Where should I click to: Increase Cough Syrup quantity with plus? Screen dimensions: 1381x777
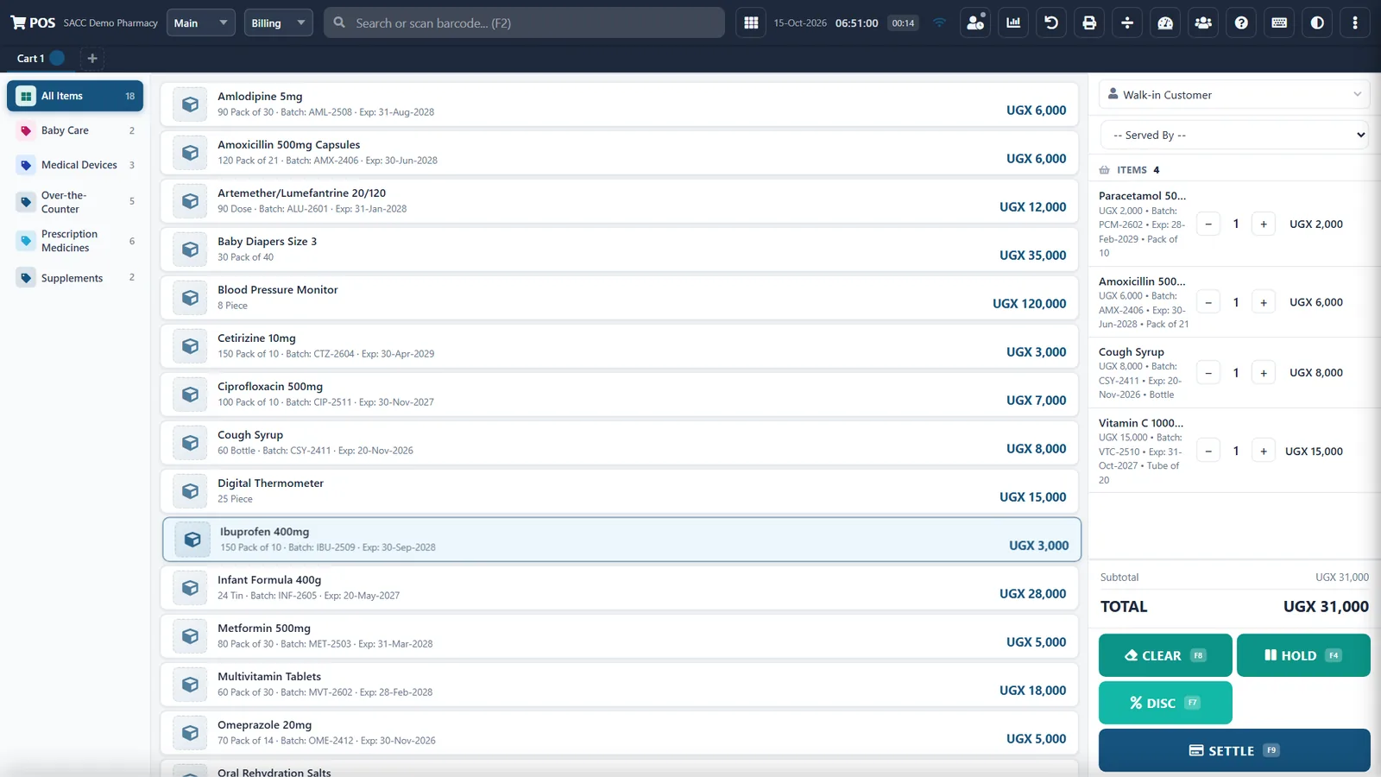tap(1264, 373)
